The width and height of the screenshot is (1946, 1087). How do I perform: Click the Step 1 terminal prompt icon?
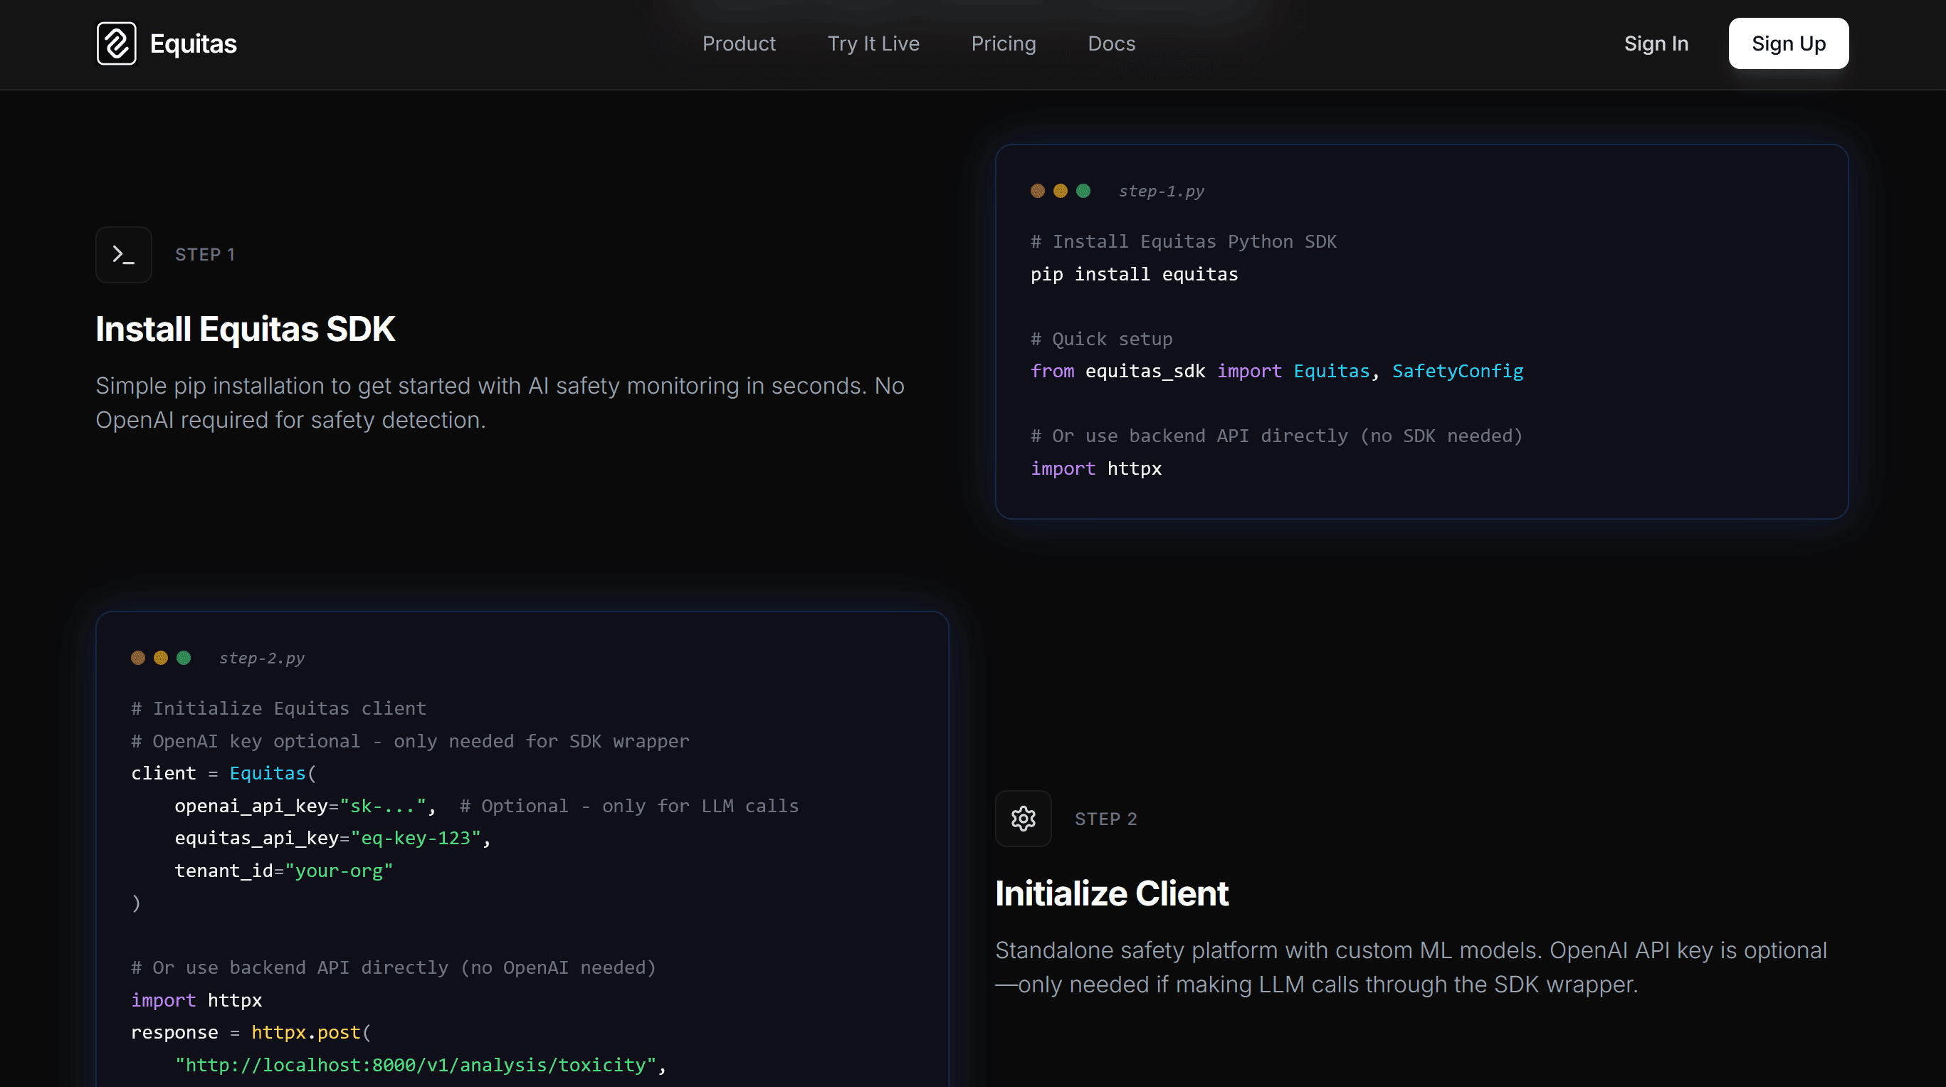[x=124, y=255]
